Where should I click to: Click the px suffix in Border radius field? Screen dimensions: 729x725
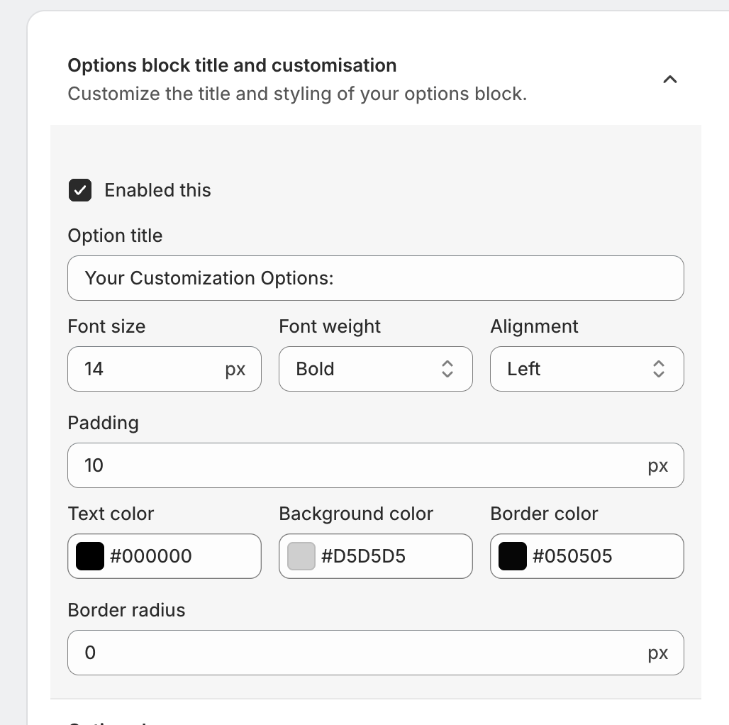tap(658, 653)
